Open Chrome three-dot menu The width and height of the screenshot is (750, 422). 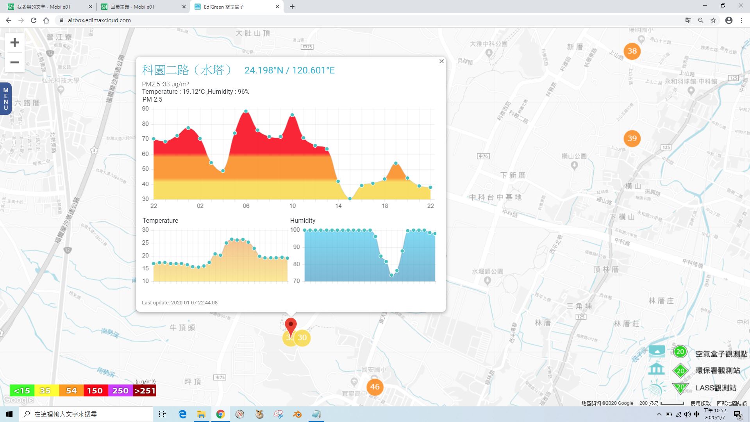(741, 20)
